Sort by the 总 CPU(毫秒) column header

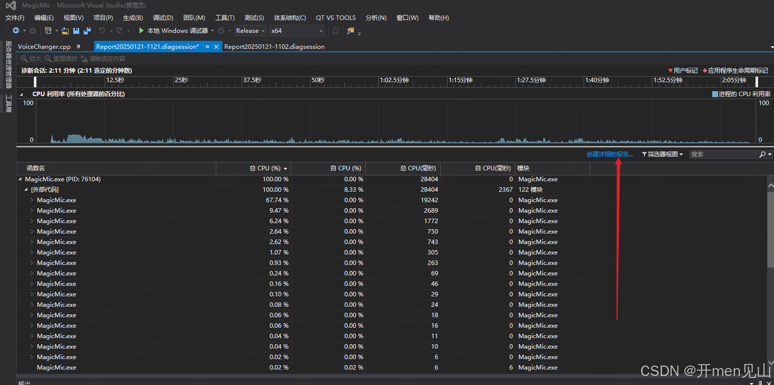point(403,168)
